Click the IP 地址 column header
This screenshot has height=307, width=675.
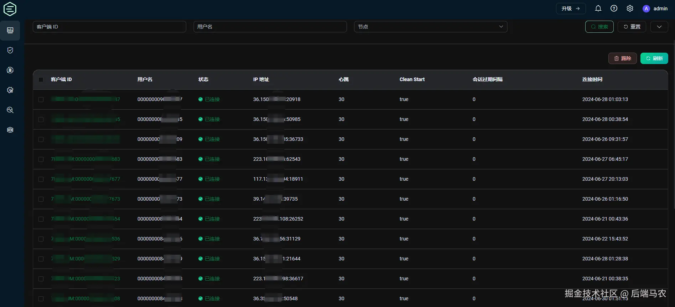tap(261, 79)
